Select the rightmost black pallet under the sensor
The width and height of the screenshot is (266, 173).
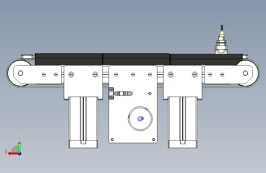coord(206,59)
